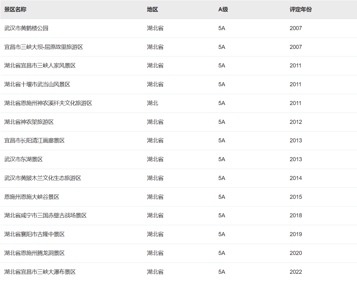Click 5A in the 三峡大坝-屈原故里 row
This screenshot has height=281, width=357.
222,47
